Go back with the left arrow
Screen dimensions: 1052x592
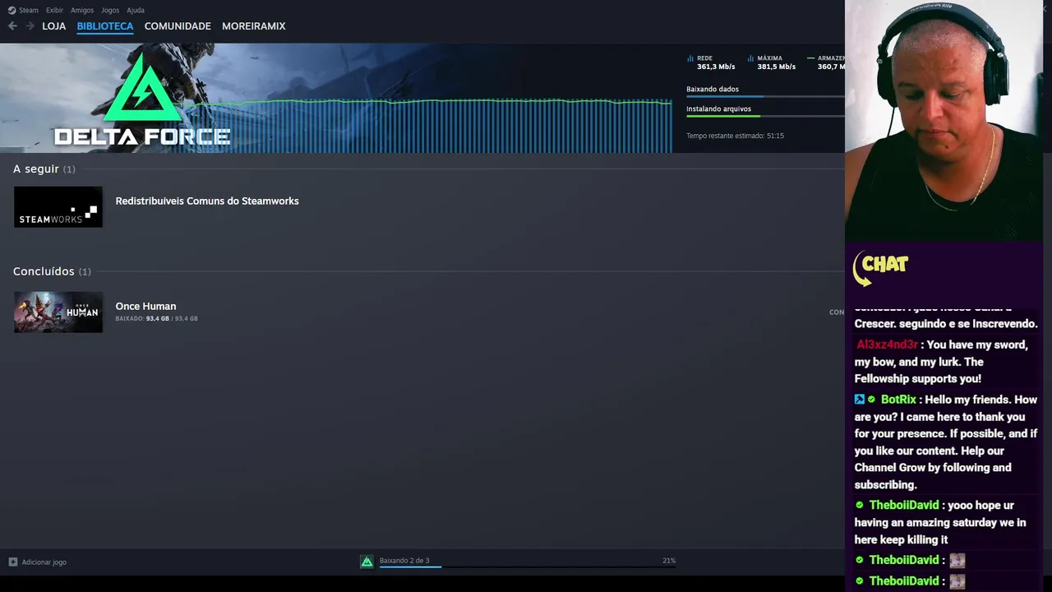click(x=12, y=26)
